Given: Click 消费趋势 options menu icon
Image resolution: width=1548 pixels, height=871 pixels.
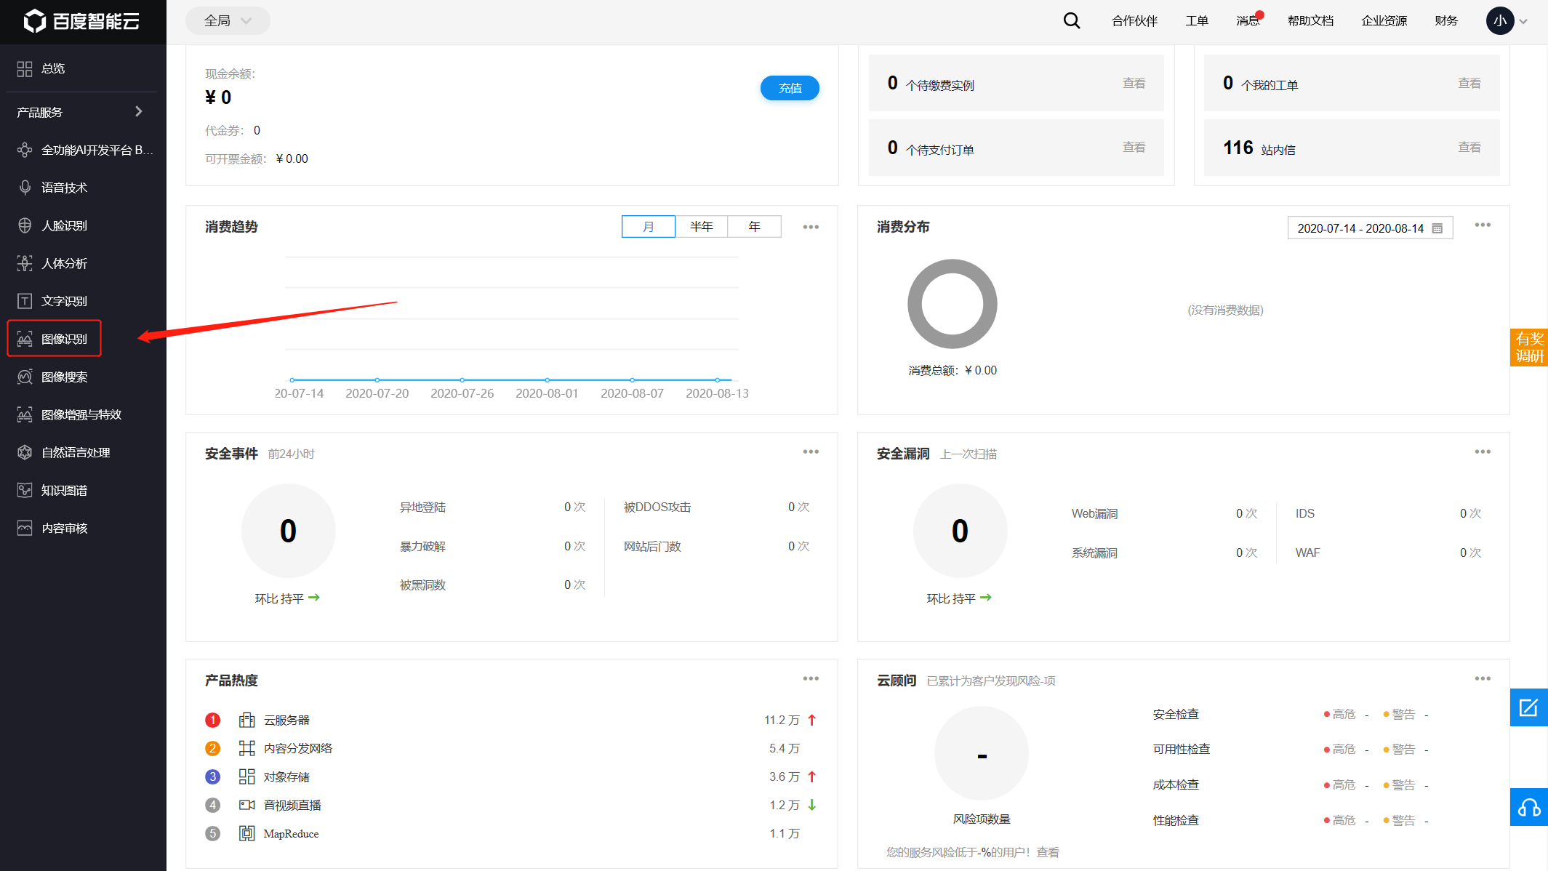Looking at the screenshot, I should [812, 227].
